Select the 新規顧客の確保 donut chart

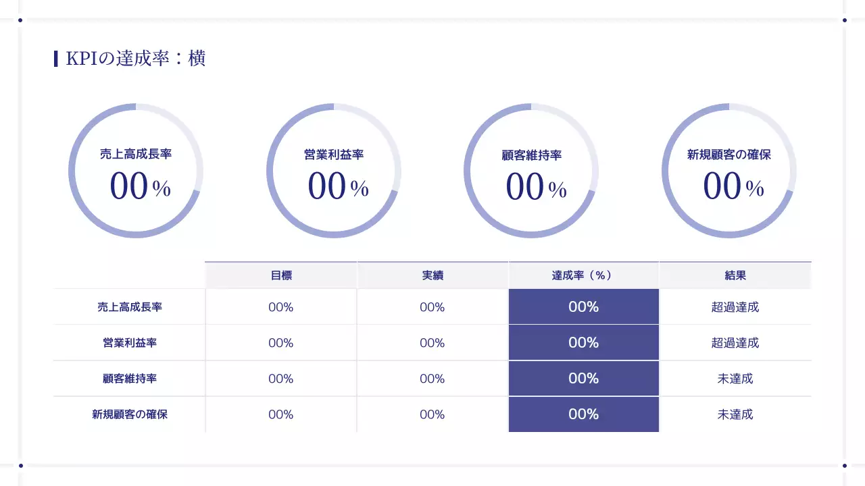[x=728, y=171]
